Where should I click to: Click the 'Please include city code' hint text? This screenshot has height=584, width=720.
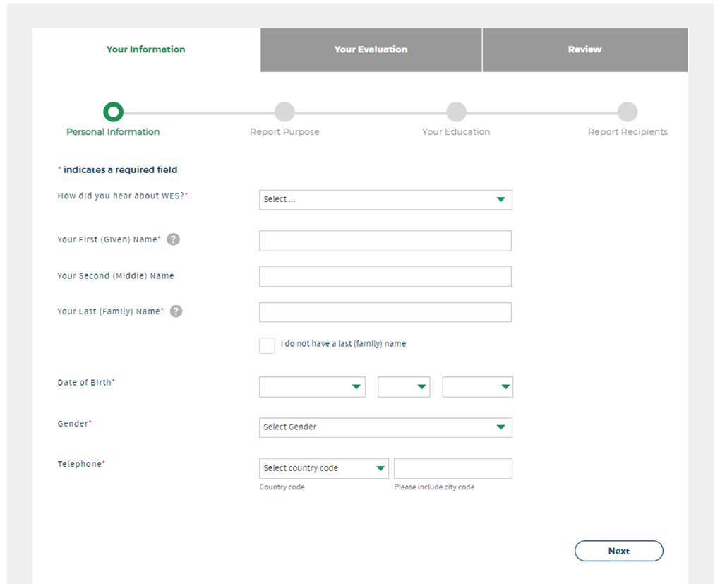point(434,487)
